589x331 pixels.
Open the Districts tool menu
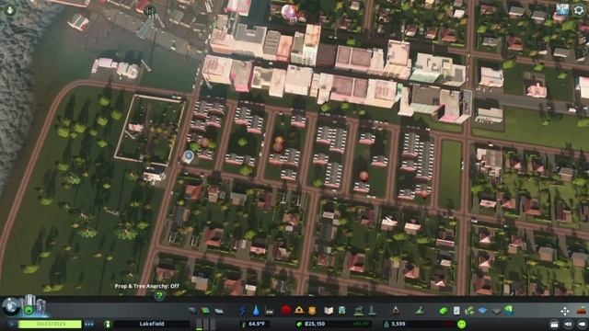point(219,311)
